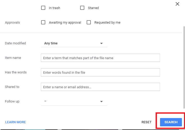This screenshot has width=185, height=130.
Task: Reset the search filters
Action: tap(146, 122)
